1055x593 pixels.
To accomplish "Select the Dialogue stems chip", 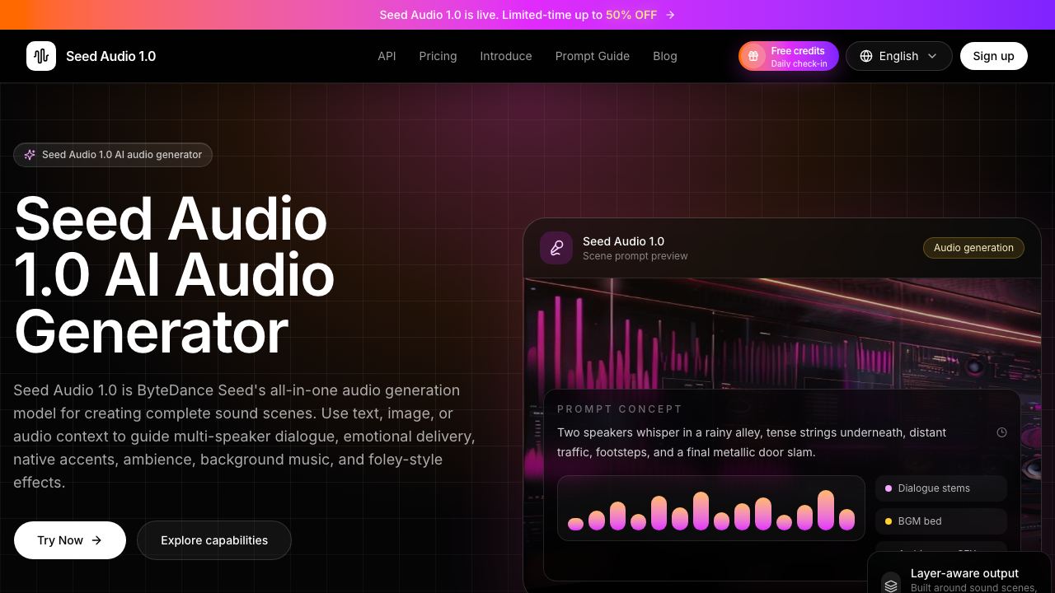I will click(x=941, y=488).
